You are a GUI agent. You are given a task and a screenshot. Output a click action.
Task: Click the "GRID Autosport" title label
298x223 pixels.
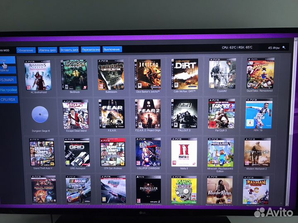[x=77, y=168]
